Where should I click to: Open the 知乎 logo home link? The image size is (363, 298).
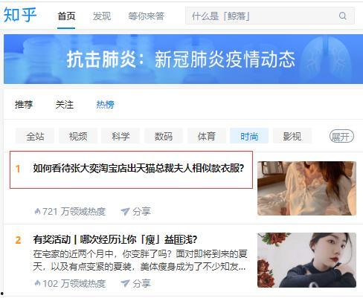click(x=20, y=15)
